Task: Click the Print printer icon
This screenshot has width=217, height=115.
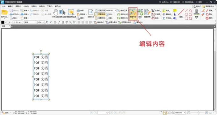Action: (x=11, y=14)
